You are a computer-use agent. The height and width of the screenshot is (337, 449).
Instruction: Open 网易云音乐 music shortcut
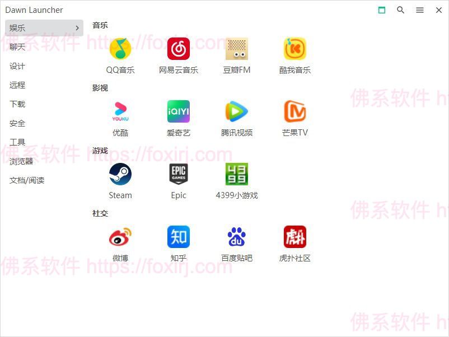(x=179, y=49)
